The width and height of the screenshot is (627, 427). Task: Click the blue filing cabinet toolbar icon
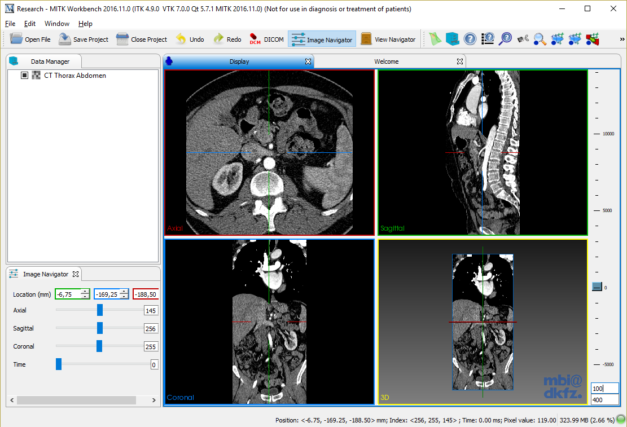click(x=451, y=39)
